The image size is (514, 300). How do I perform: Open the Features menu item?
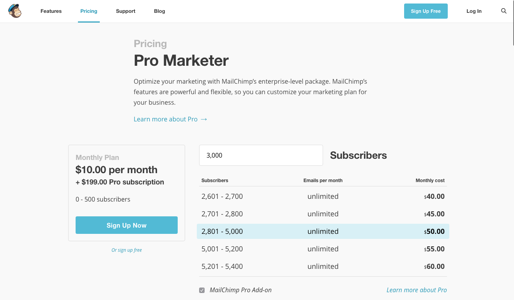coord(51,11)
